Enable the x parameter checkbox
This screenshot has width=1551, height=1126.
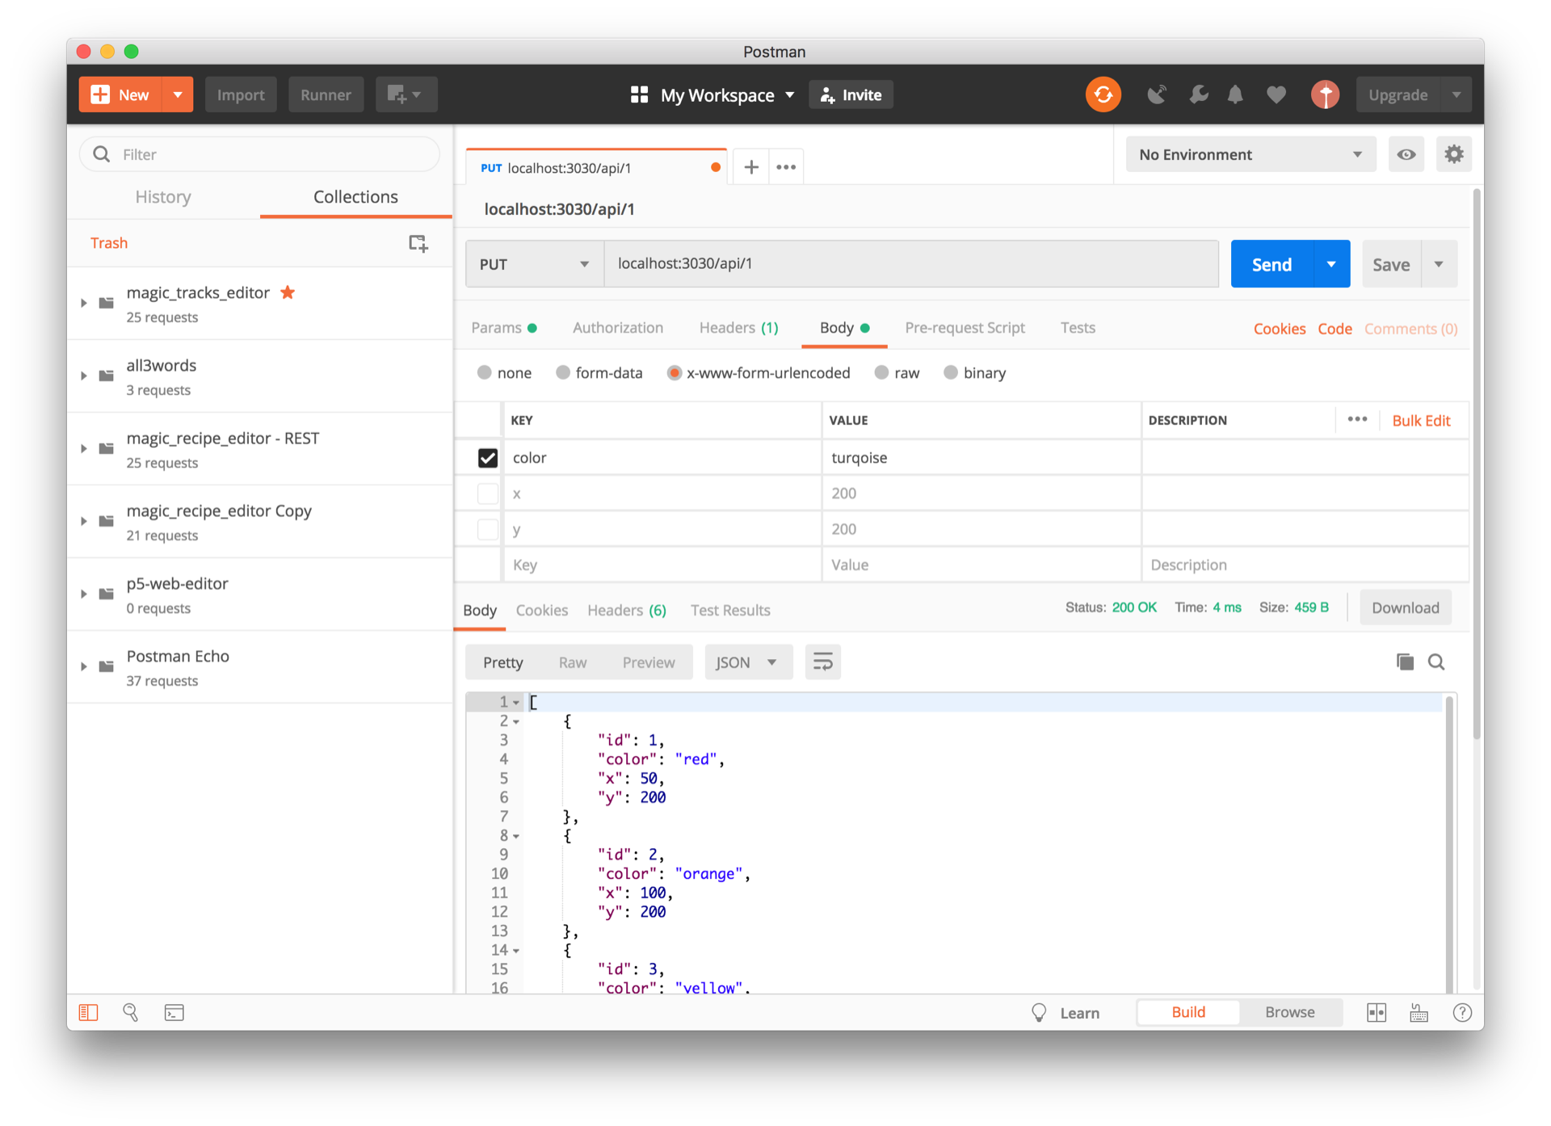point(488,494)
